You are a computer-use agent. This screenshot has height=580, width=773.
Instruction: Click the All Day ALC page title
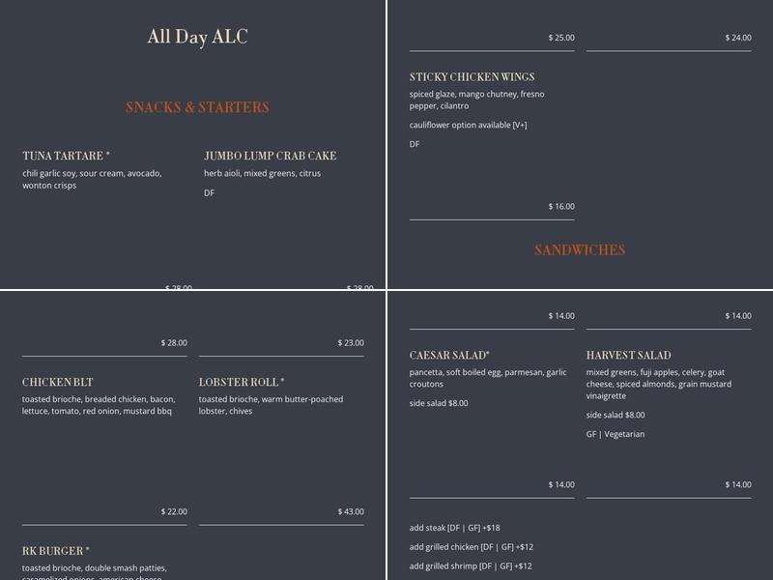(x=197, y=37)
